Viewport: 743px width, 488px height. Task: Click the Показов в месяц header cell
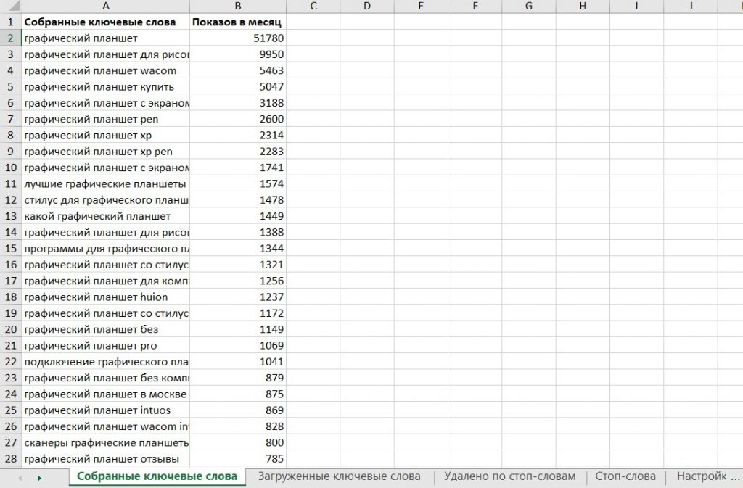coord(238,22)
